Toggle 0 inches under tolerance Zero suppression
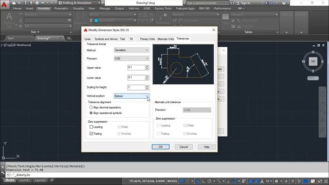Image resolution: width=329 pixels, height=185 pixels. coord(119,134)
